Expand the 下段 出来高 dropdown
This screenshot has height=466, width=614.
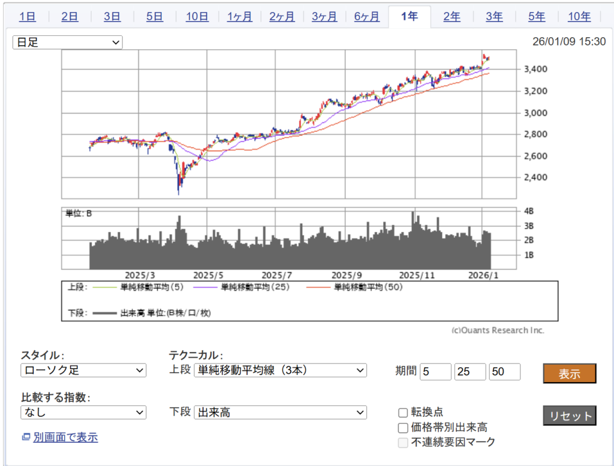pos(280,412)
